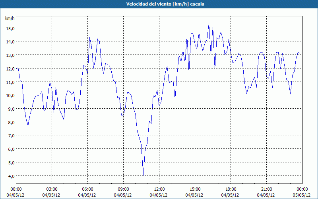Screen dimensions: 318x199
Task: Select the 11,0 y-axis value
Action: pyautogui.click(x=10, y=82)
